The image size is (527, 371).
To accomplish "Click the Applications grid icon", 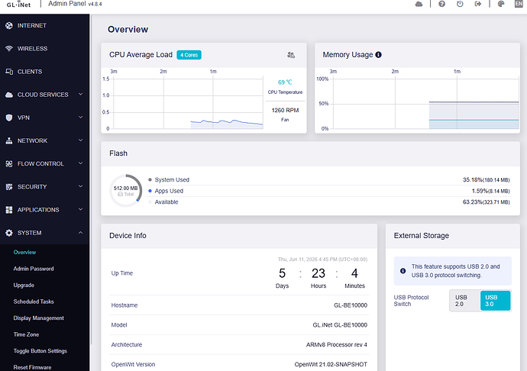I will [x=9, y=210].
